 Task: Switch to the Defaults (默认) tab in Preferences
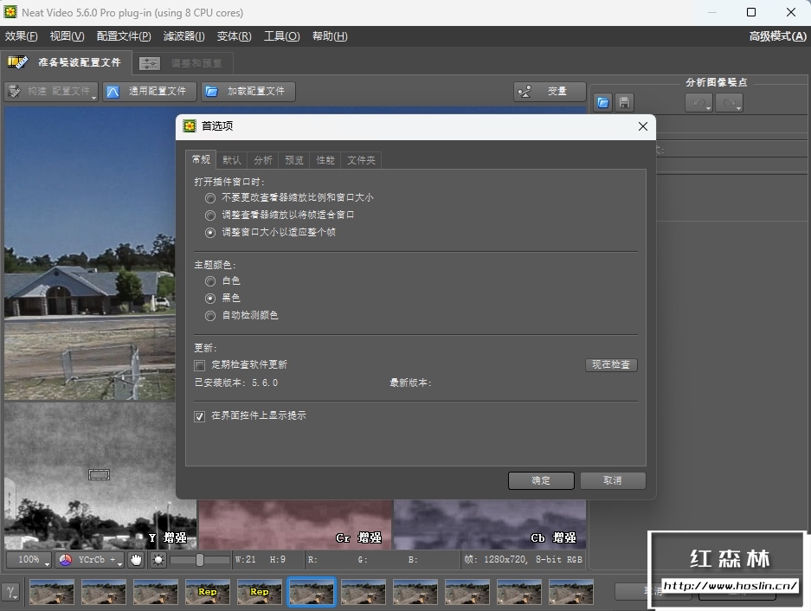point(232,160)
